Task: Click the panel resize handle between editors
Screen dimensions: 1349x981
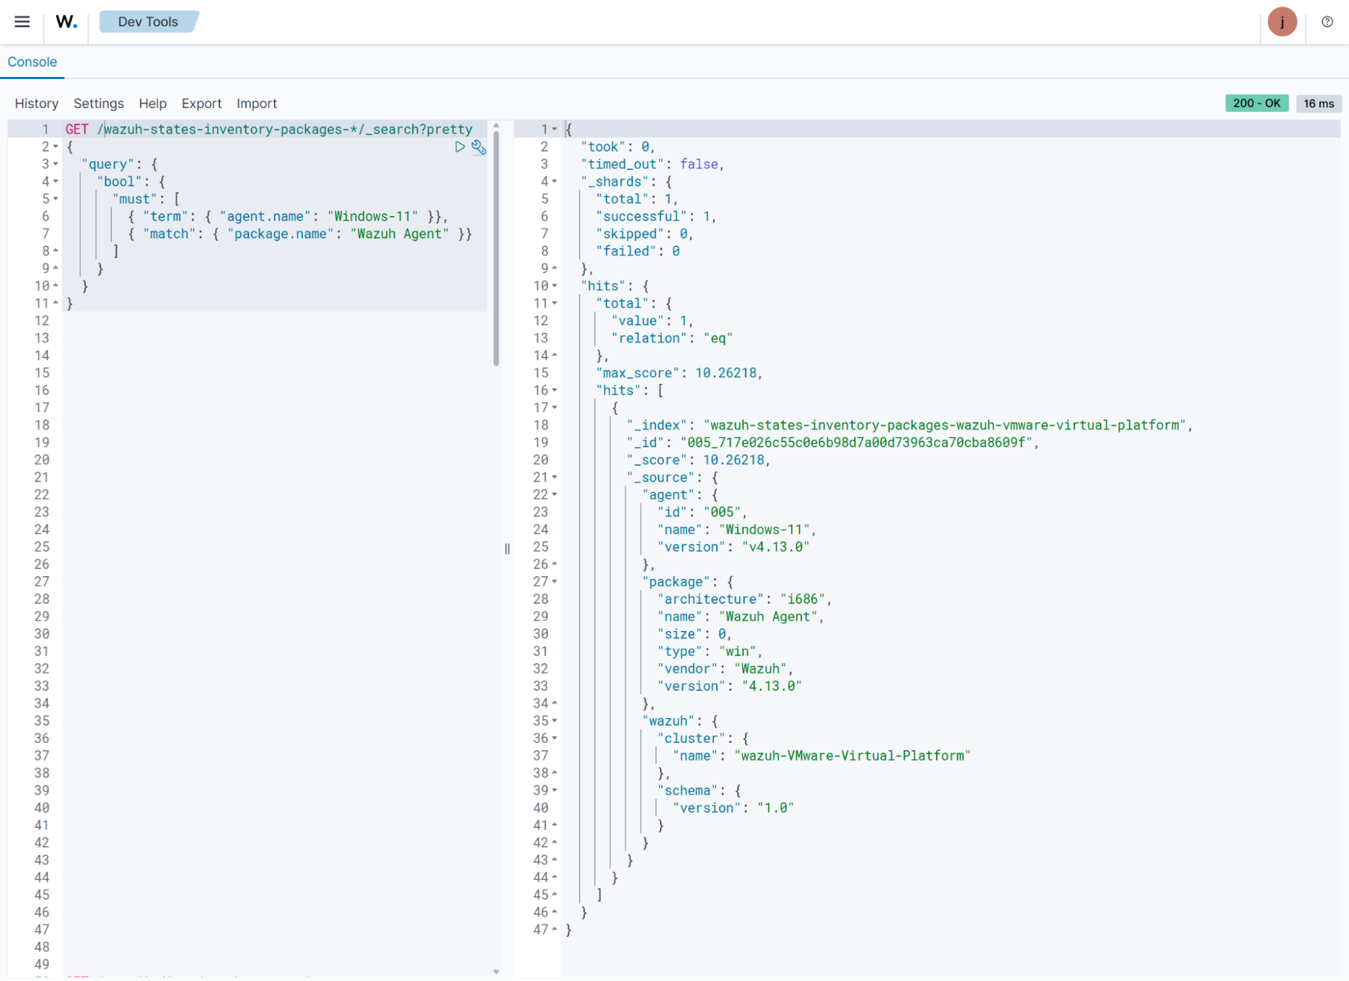Action: pyautogui.click(x=507, y=549)
